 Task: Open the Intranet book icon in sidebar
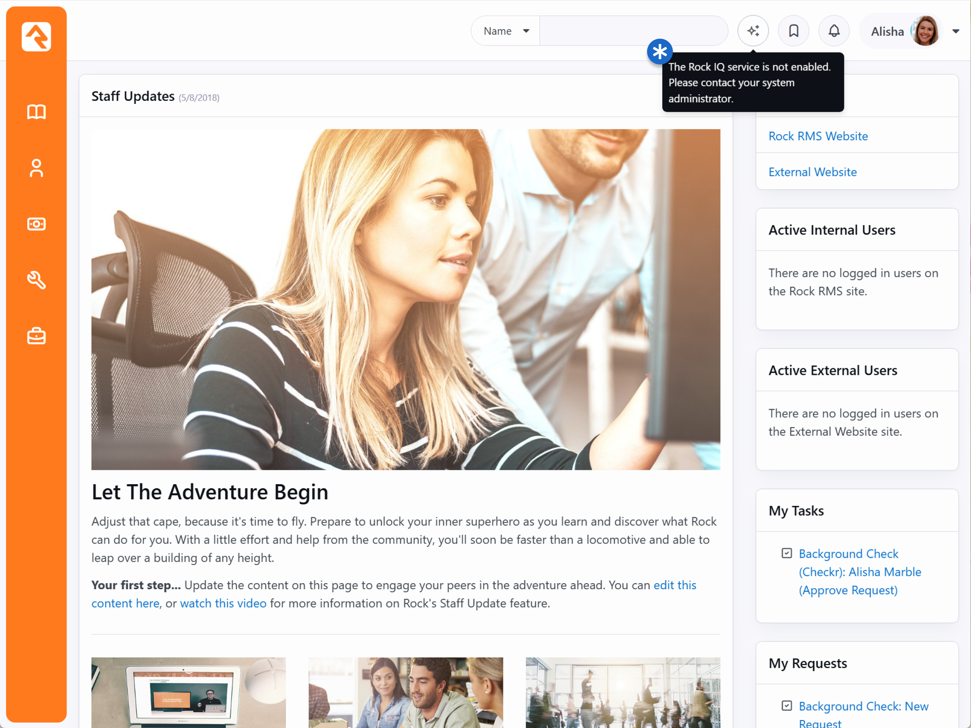pyautogui.click(x=36, y=112)
